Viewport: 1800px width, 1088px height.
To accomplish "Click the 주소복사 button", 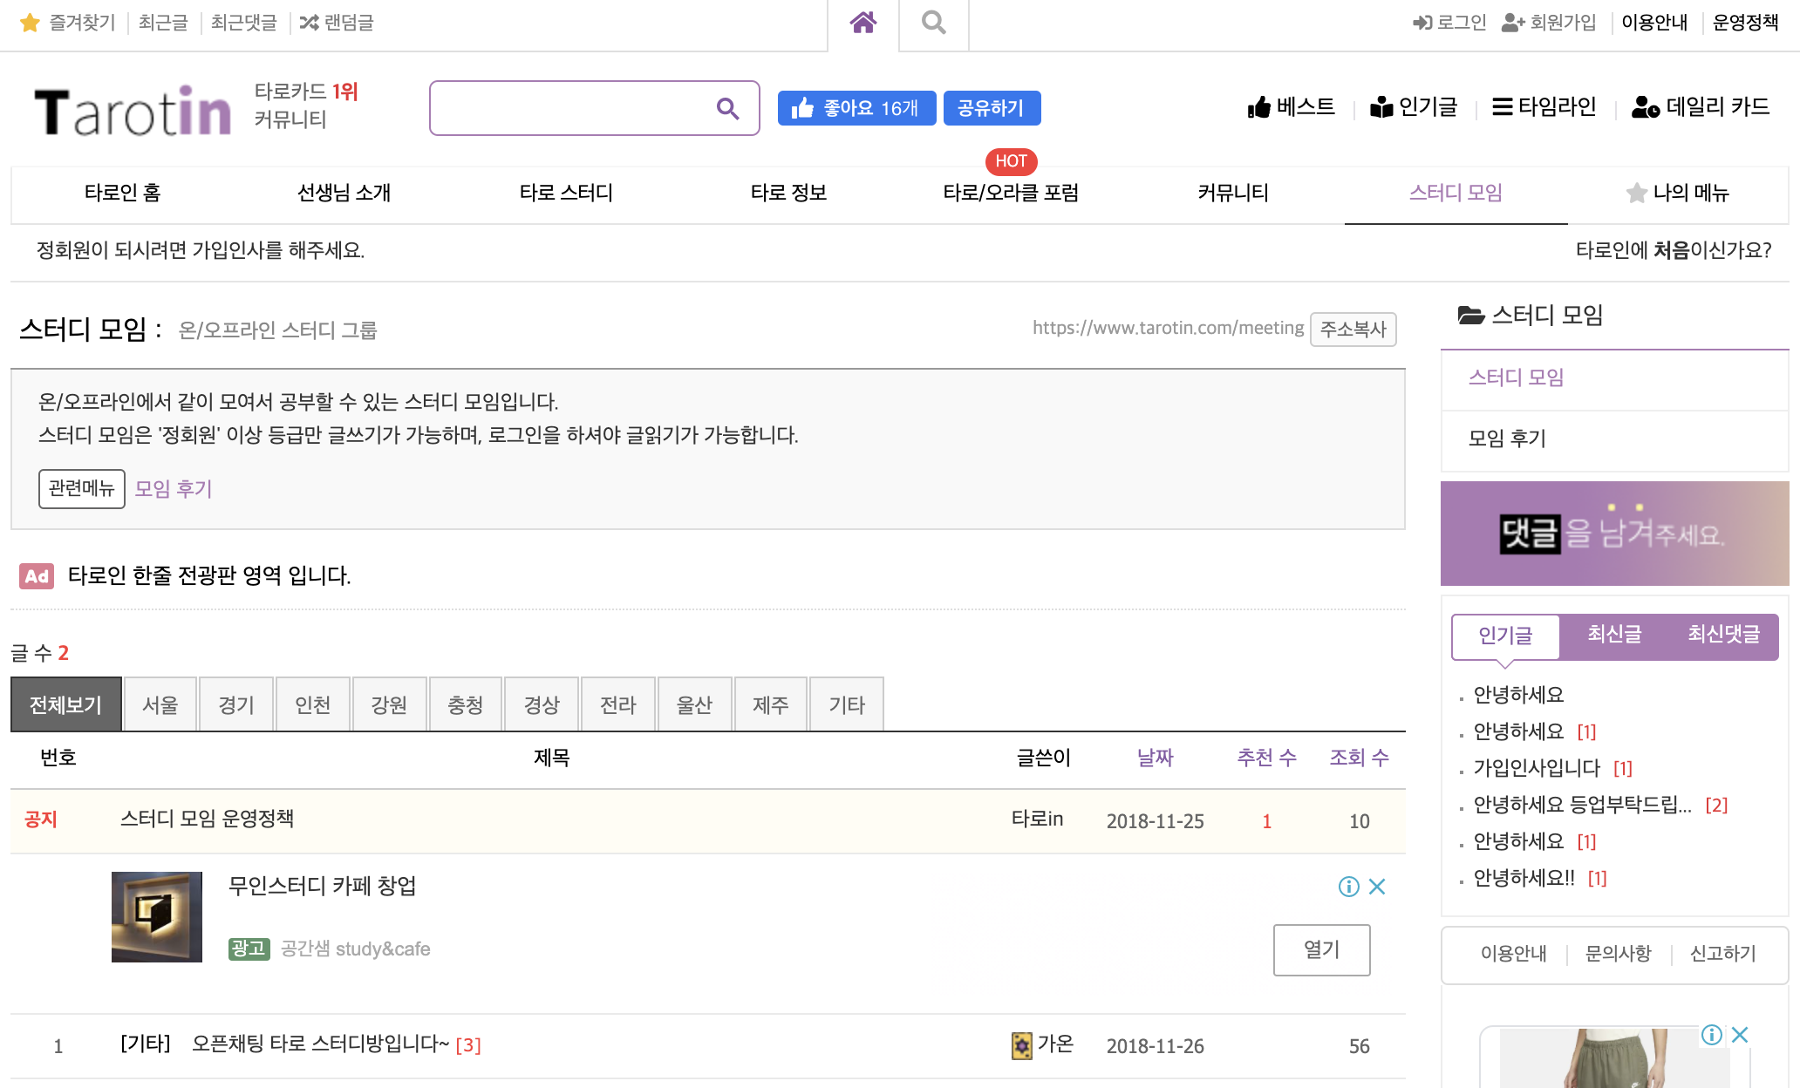I will [x=1353, y=330].
